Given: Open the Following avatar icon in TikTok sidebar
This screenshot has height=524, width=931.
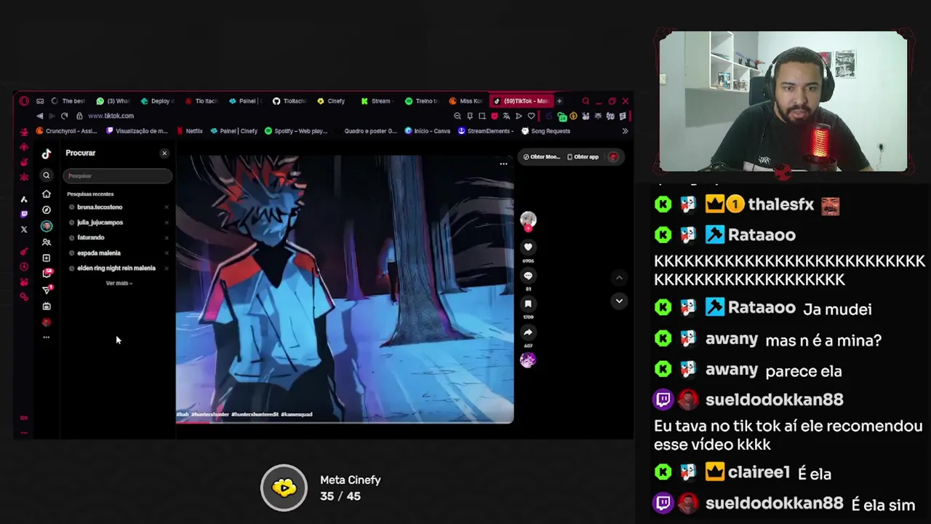Looking at the screenshot, I should click(46, 226).
